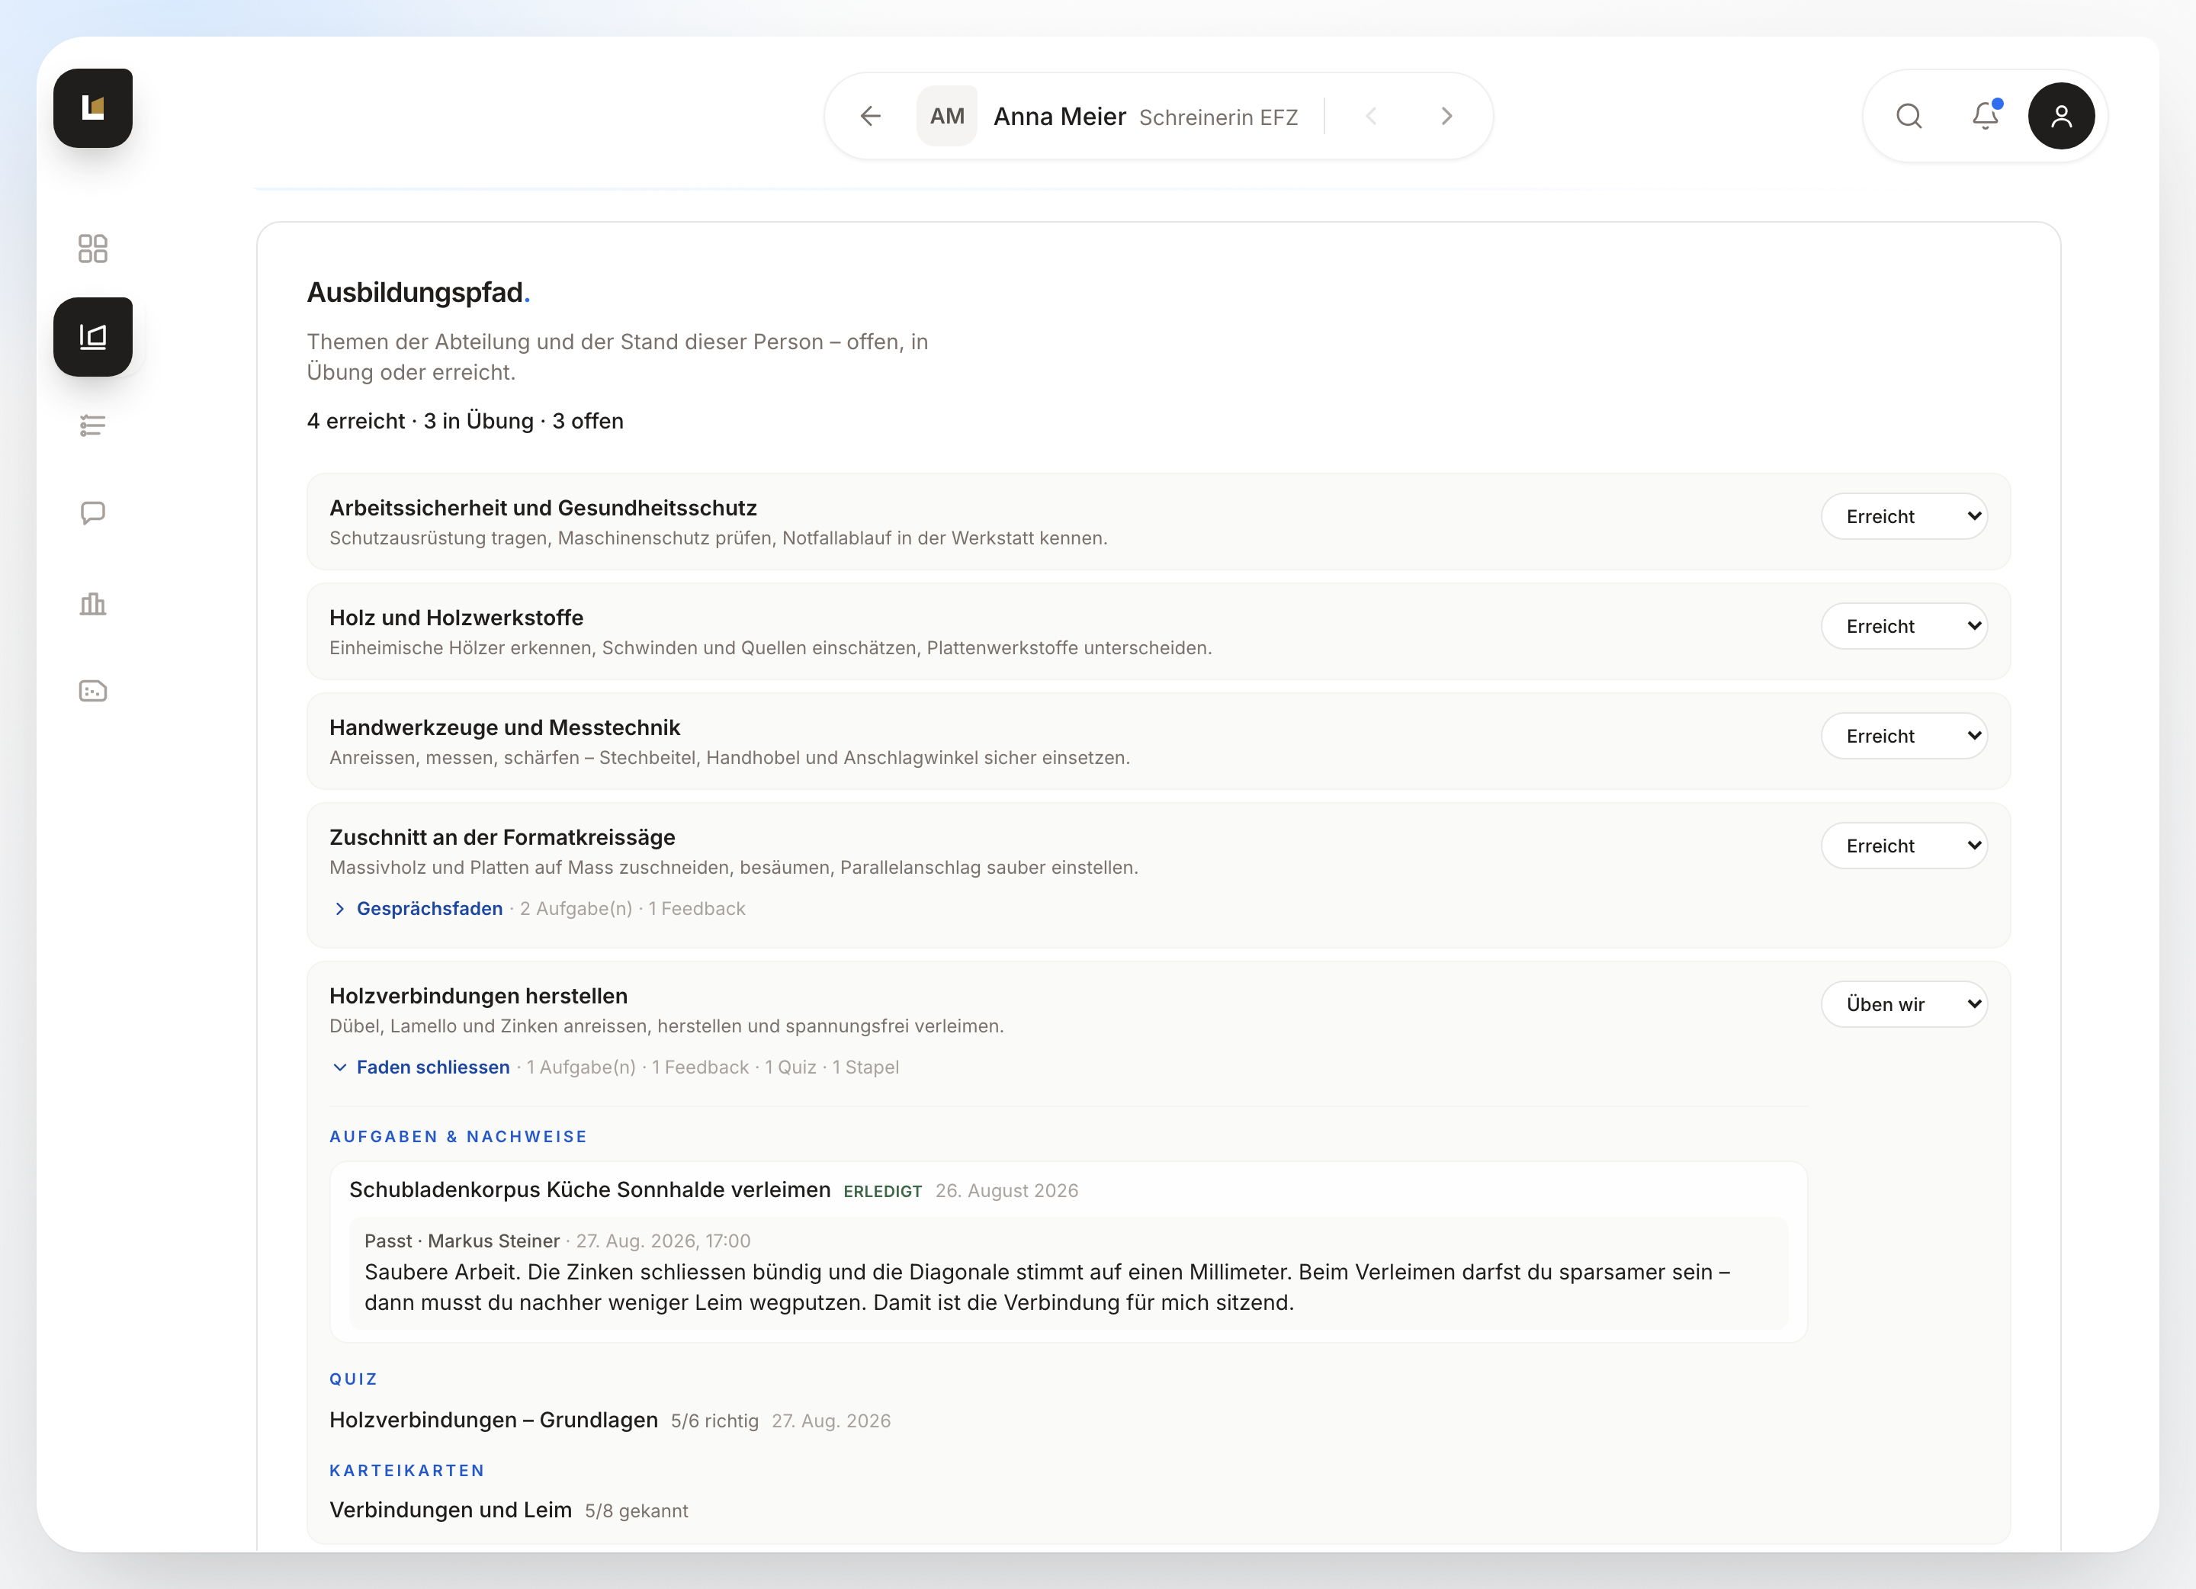
Task: Click the AM avatar badge
Action: [947, 116]
